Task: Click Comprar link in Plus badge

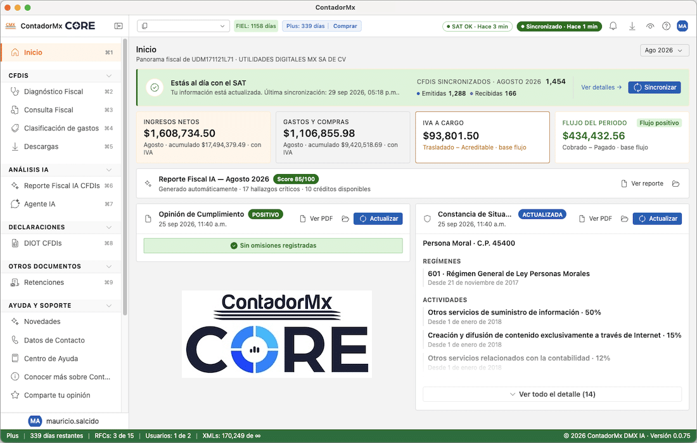Action: (345, 26)
